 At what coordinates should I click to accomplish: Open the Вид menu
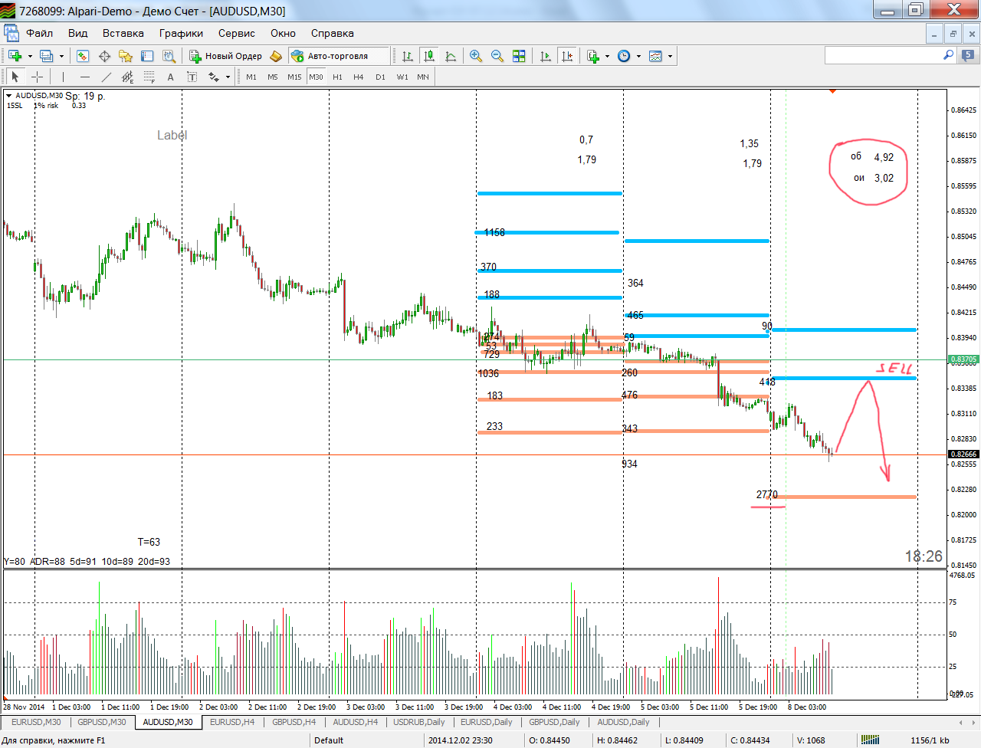click(x=77, y=33)
